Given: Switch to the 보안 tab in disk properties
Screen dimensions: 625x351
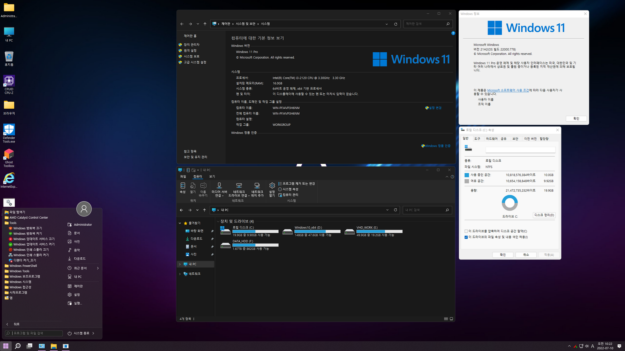Looking at the screenshot, I should pyautogui.click(x=515, y=139).
